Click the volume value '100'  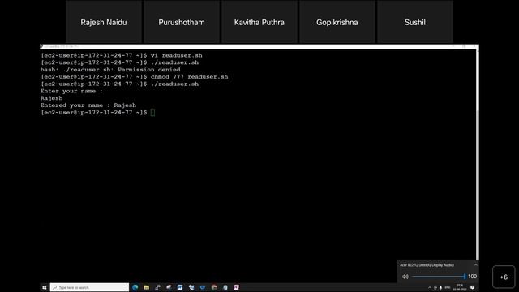pos(472,276)
